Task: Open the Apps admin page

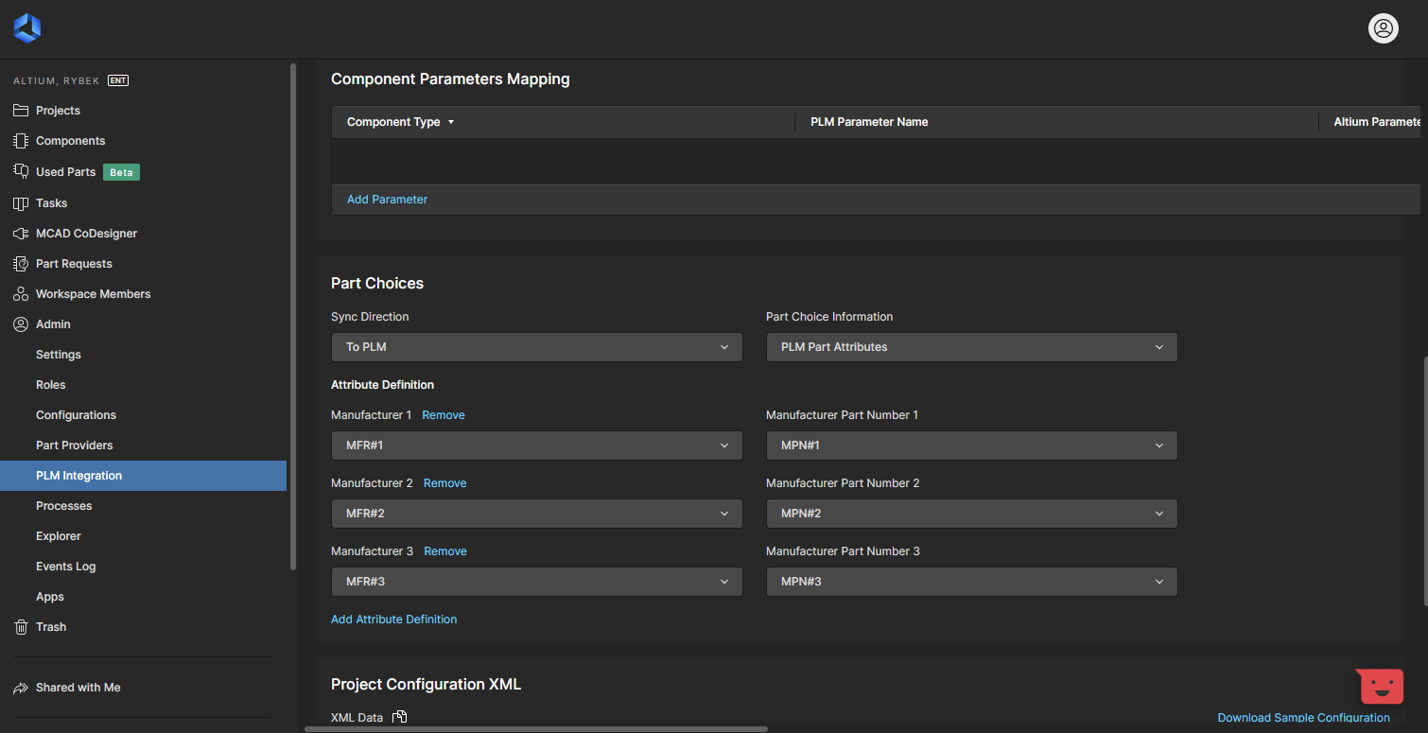Action: coord(50,597)
